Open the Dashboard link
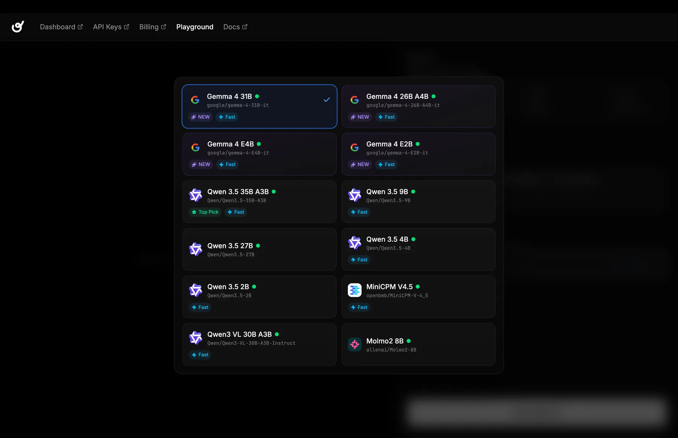 click(x=61, y=27)
